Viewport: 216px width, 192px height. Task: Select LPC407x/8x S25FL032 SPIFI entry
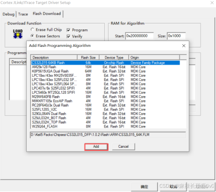[105, 88]
